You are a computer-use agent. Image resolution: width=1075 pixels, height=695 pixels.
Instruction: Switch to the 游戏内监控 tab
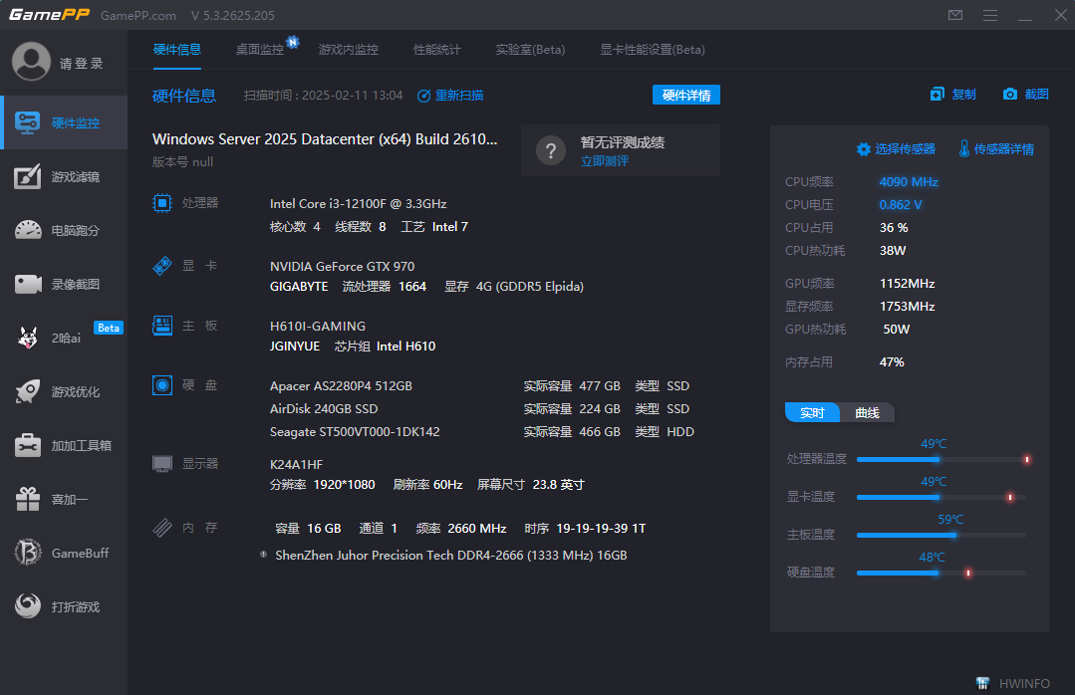(349, 50)
